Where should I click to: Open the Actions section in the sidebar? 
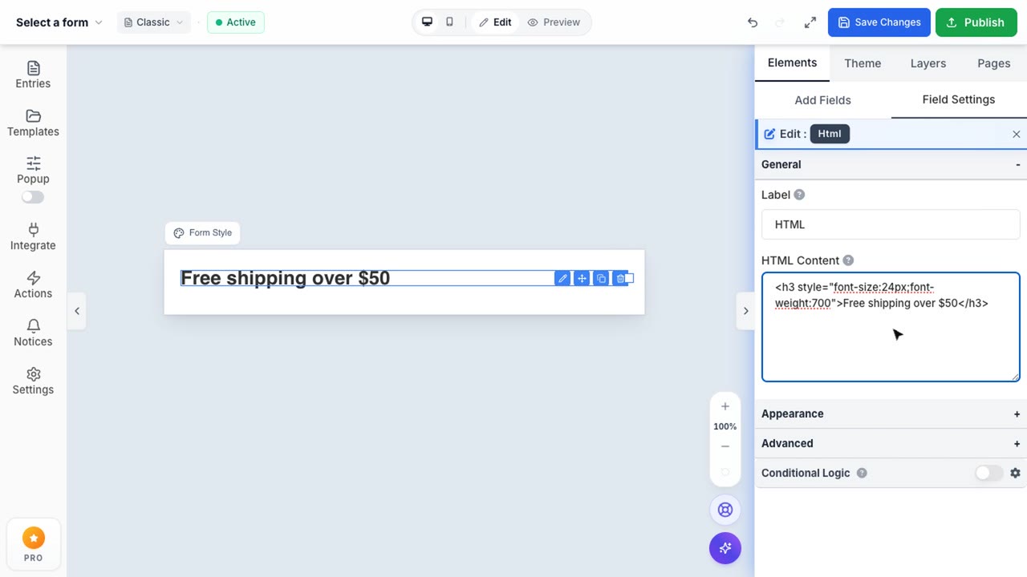(33, 284)
